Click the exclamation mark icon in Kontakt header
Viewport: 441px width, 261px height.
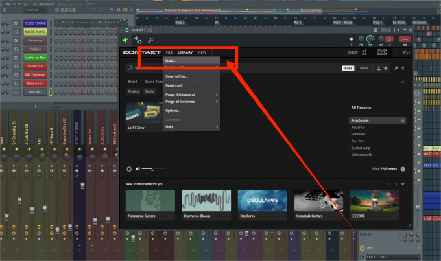pyautogui.click(x=396, y=52)
